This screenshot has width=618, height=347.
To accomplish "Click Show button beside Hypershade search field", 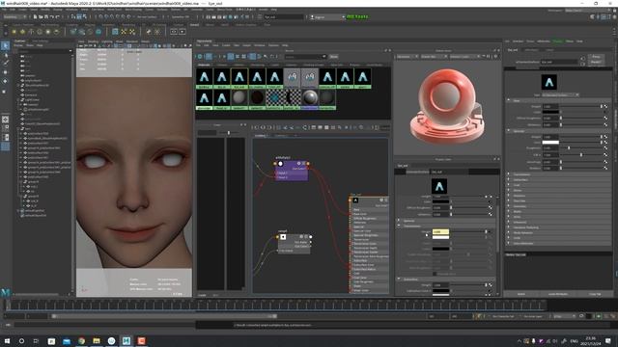I will [333, 57].
